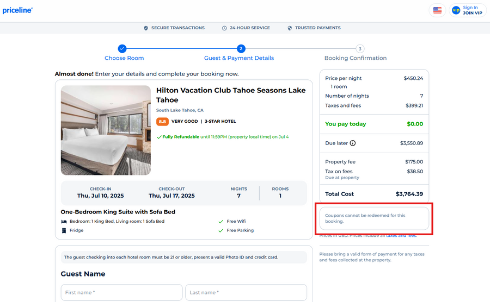Click the Free Parking checkmark
The width and height of the screenshot is (490, 302).
pos(220,230)
